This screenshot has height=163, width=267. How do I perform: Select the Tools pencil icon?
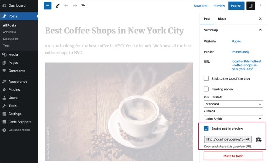point(58,6)
